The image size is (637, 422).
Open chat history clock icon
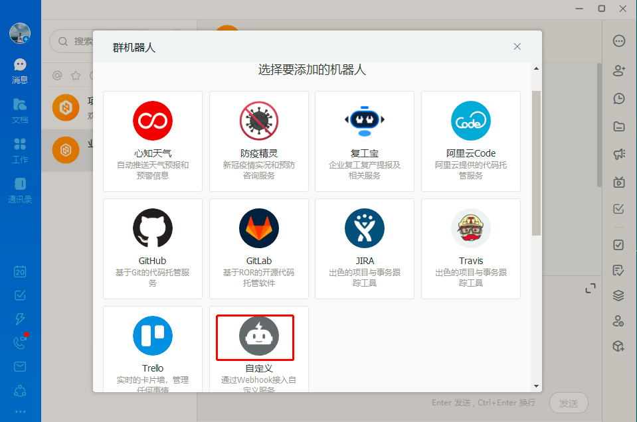[x=618, y=99]
